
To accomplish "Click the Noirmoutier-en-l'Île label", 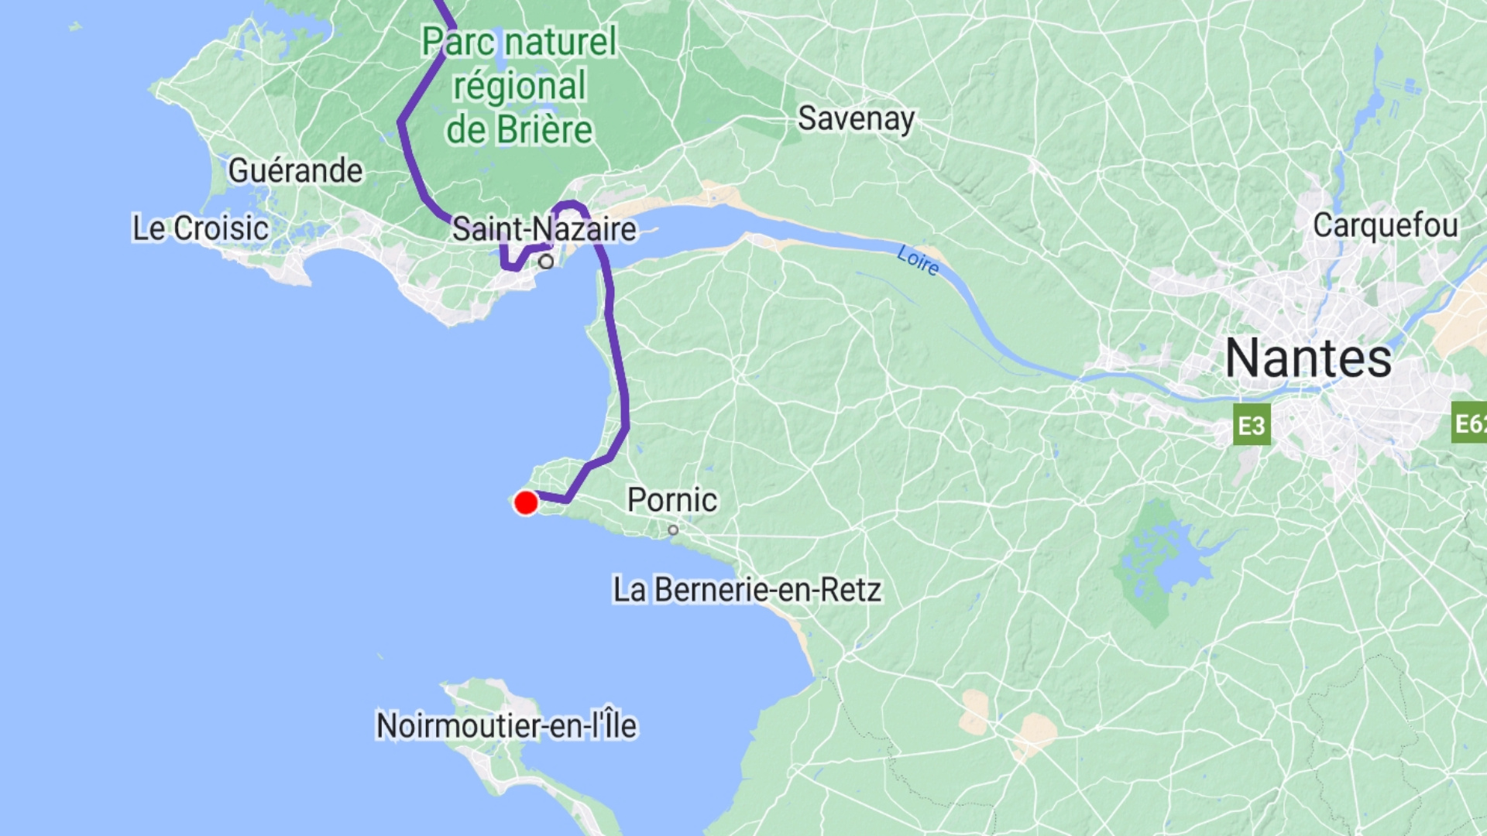I will pos(507,725).
